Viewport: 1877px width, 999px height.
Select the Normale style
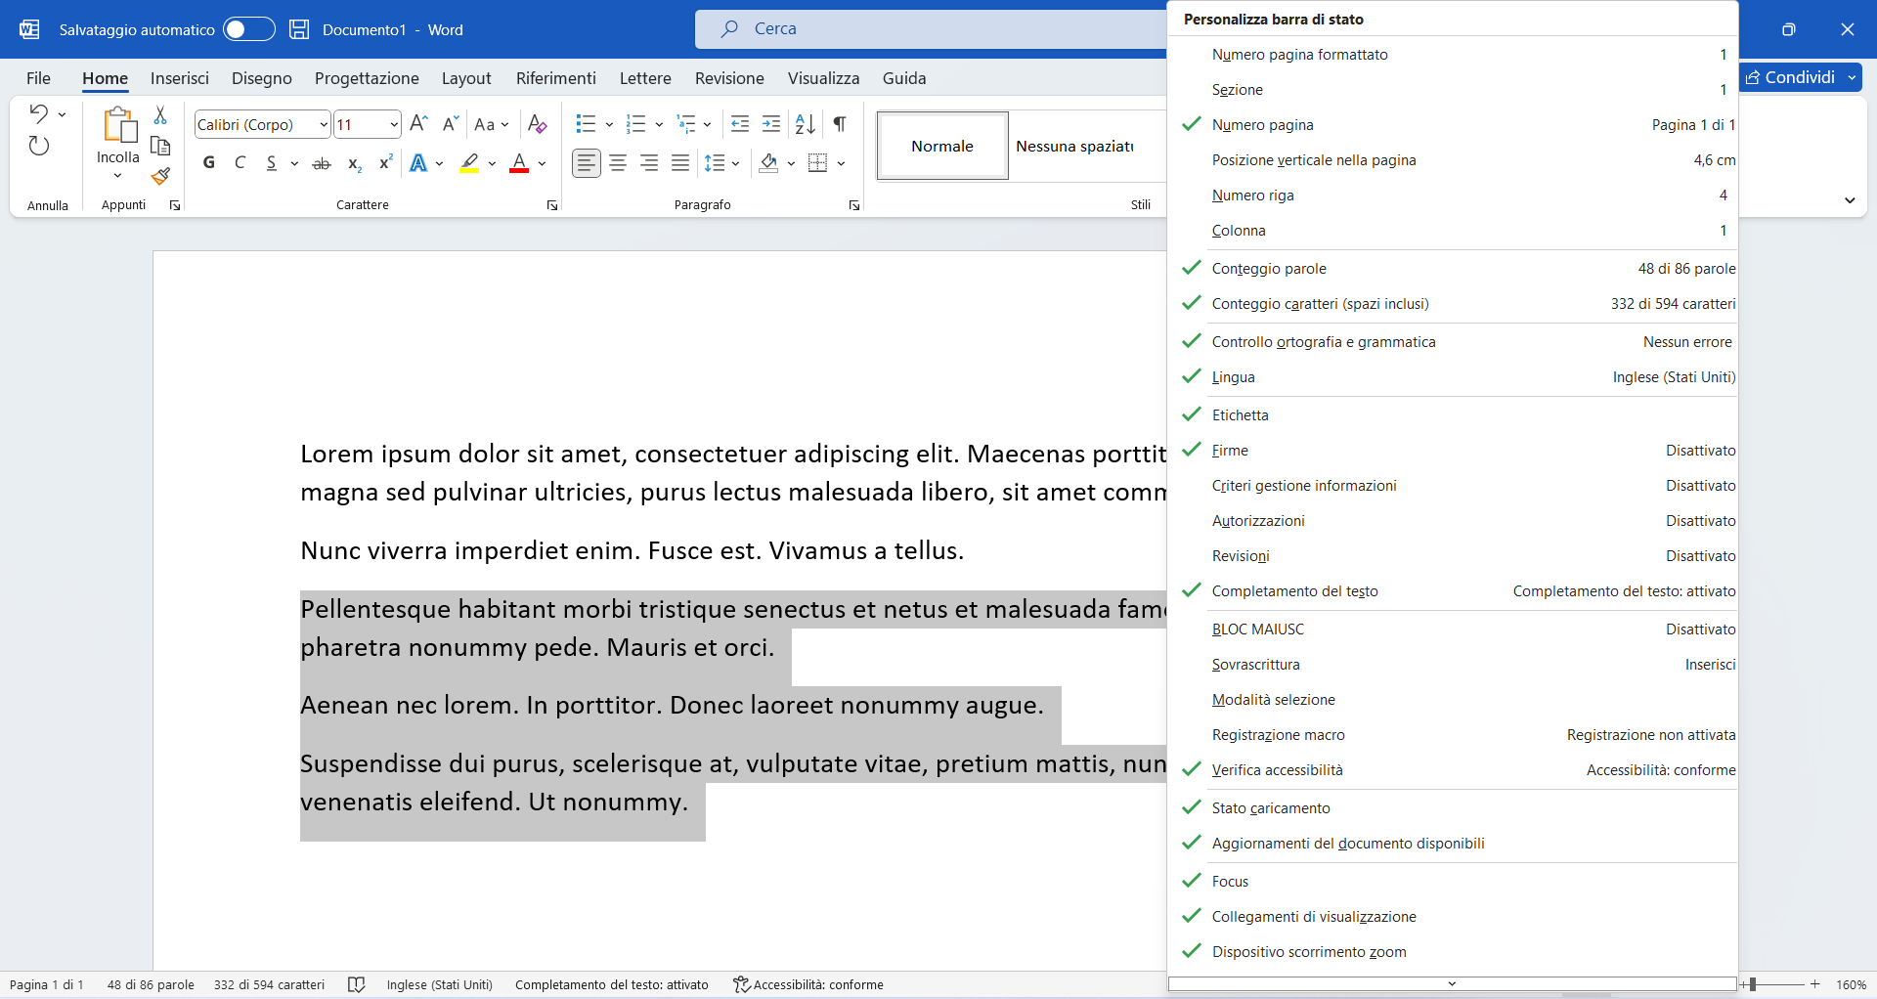point(941,146)
